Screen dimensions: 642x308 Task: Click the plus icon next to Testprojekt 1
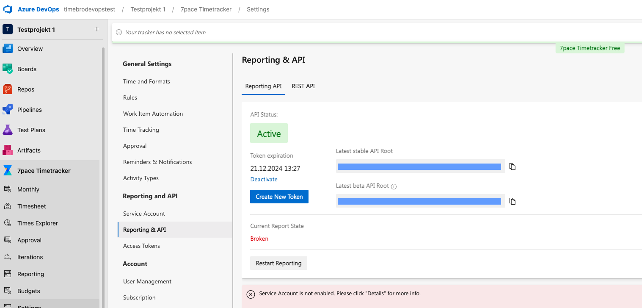(97, 29)
